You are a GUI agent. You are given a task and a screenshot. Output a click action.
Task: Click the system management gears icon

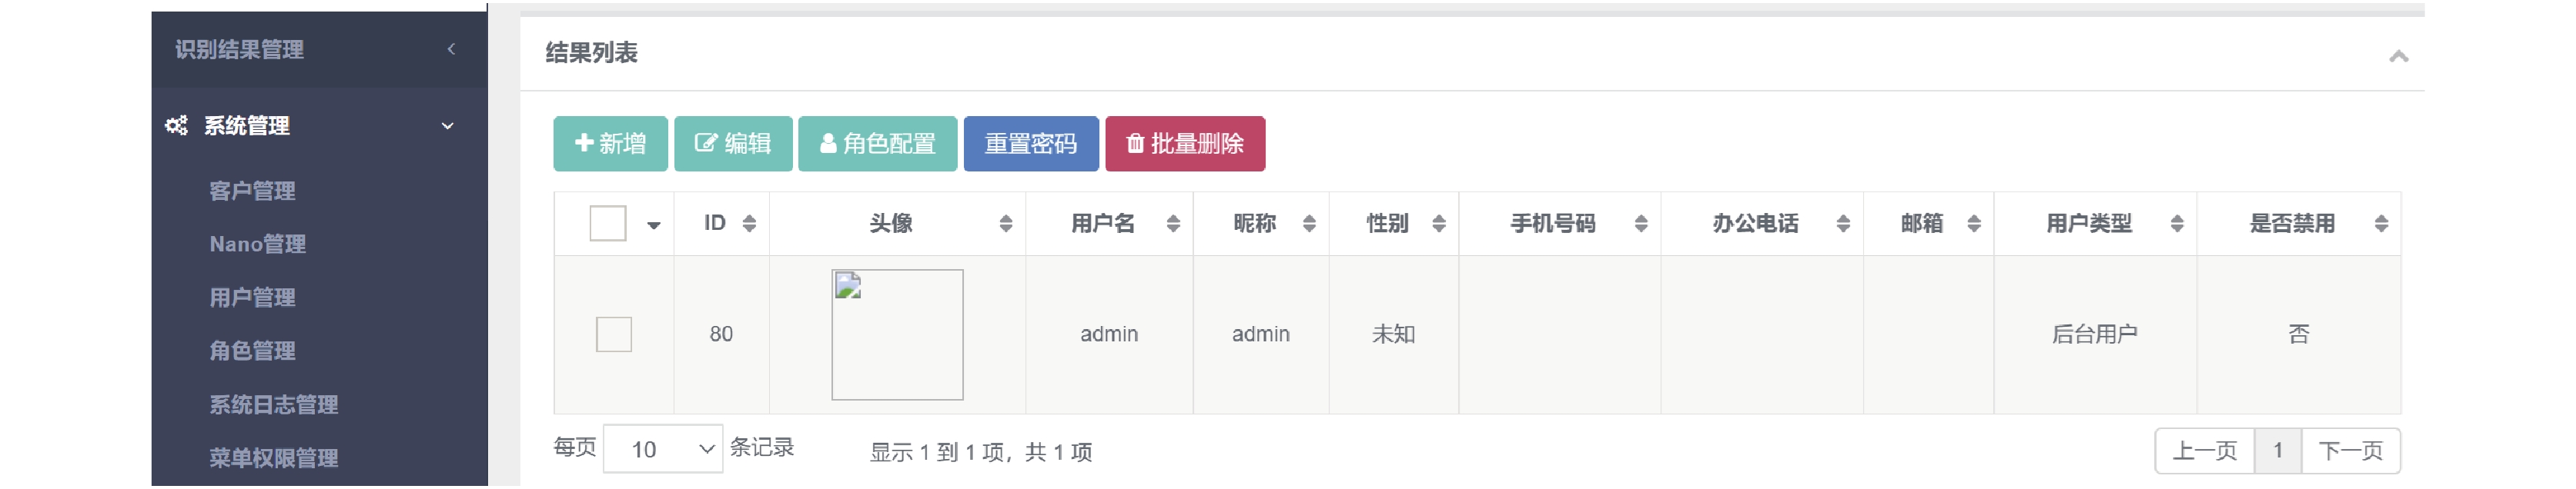pyautogui.click(x=176, y=126)
